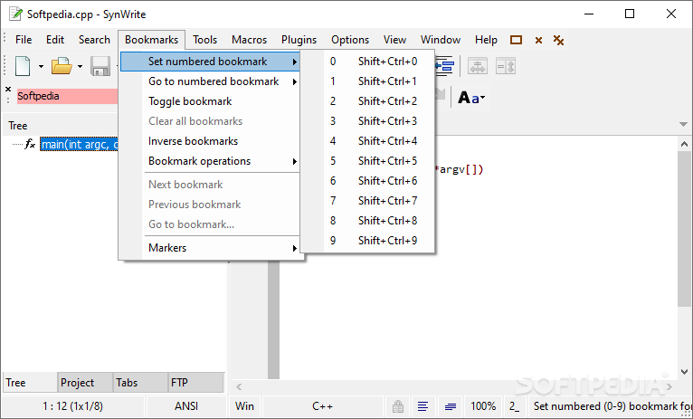Image resolution: width=693 pixels, height=419 pixels.
Task: Open the New file dropdown arrow
Action: (41, 67)
